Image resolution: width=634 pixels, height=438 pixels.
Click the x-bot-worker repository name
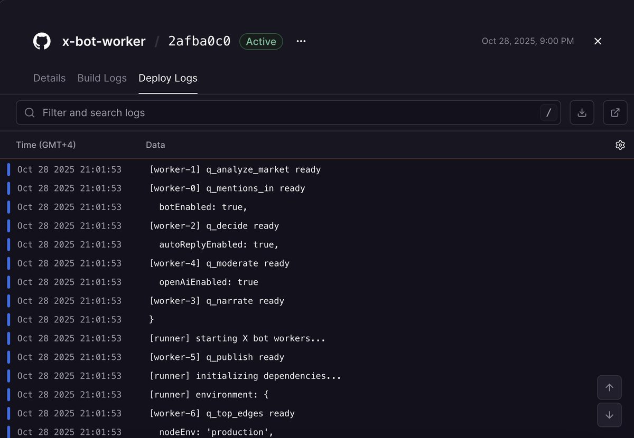pyautogui.click(x=104, y=41)
